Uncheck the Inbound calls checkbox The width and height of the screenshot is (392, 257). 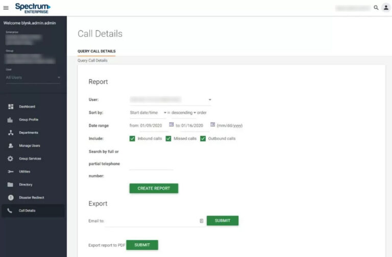point(132,138)
